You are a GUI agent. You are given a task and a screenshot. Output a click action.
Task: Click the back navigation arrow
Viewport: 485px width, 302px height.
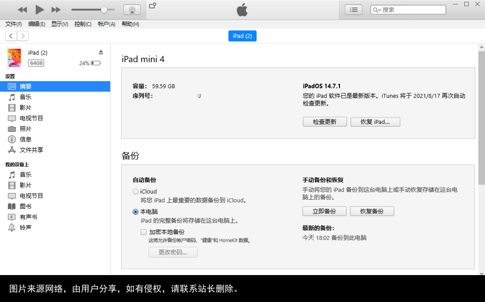pyautogui.click(x=10, y=36)
